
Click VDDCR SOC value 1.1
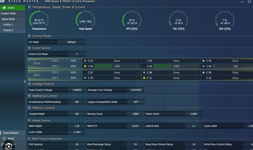point(194,126)
